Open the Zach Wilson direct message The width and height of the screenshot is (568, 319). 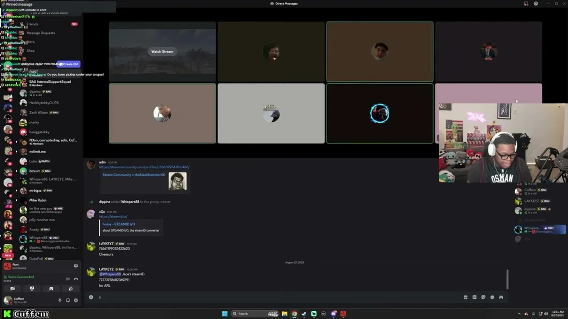pyautogui.click(x=49, y=113)
